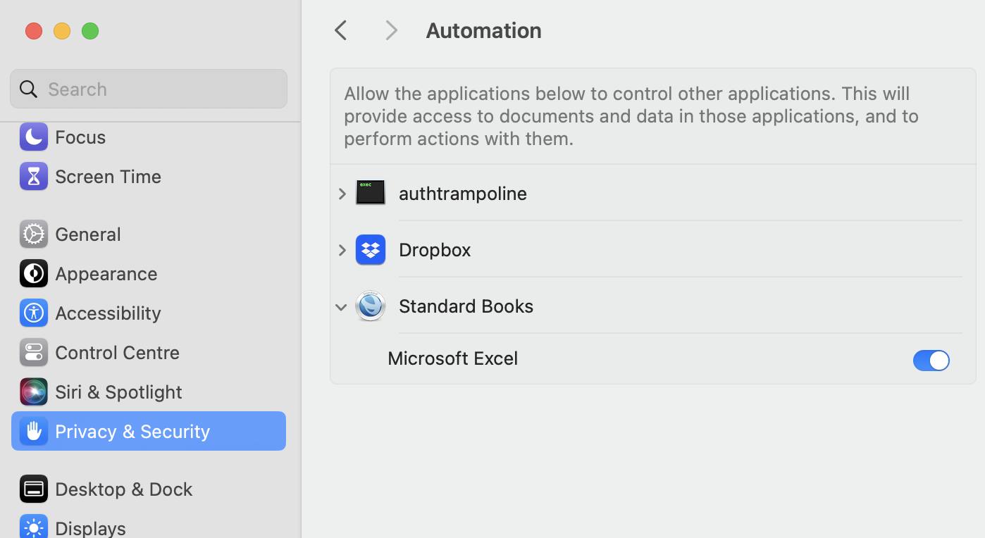Image resolution: width=985 pixels, height=538 pixels.
Task: Click the Standard Books app icon
Action: click(x=371, y=306)
